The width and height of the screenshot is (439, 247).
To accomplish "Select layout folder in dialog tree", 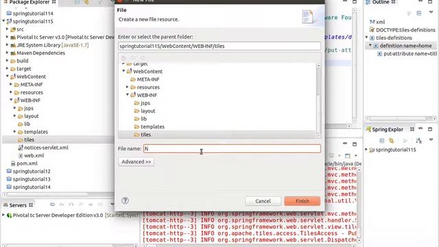I will coord(147,111).
